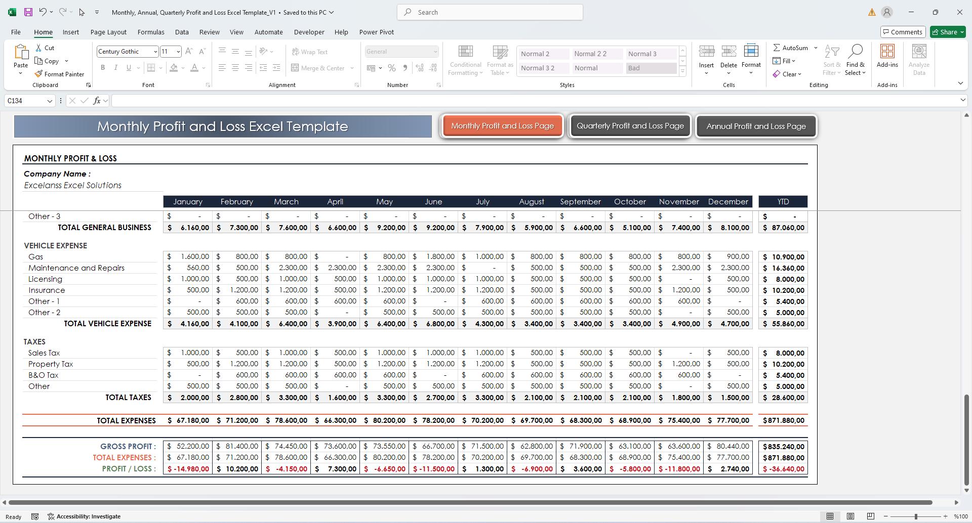The height and width of the screenshot is (523, 972).
Task: Click the Comma Style icon
Action: [404, 68]
